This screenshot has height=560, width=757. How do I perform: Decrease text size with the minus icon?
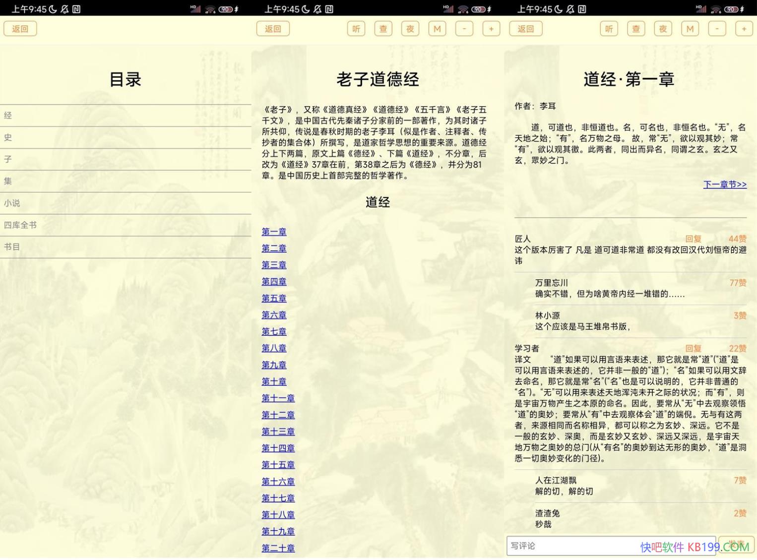(x=464, y=28)
